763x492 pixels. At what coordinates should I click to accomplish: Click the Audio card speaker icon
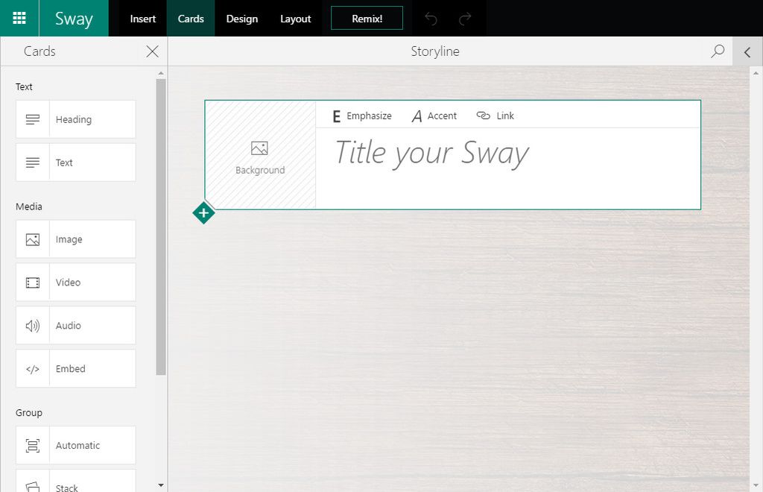click(33, 326)
